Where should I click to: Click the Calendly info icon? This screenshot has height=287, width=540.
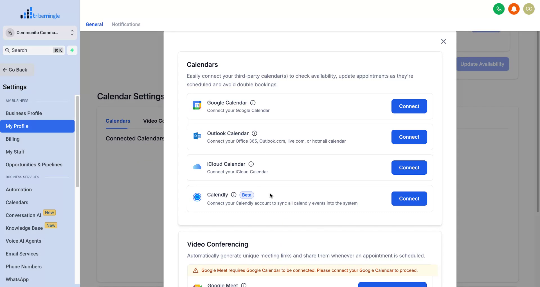click(234, 195)
